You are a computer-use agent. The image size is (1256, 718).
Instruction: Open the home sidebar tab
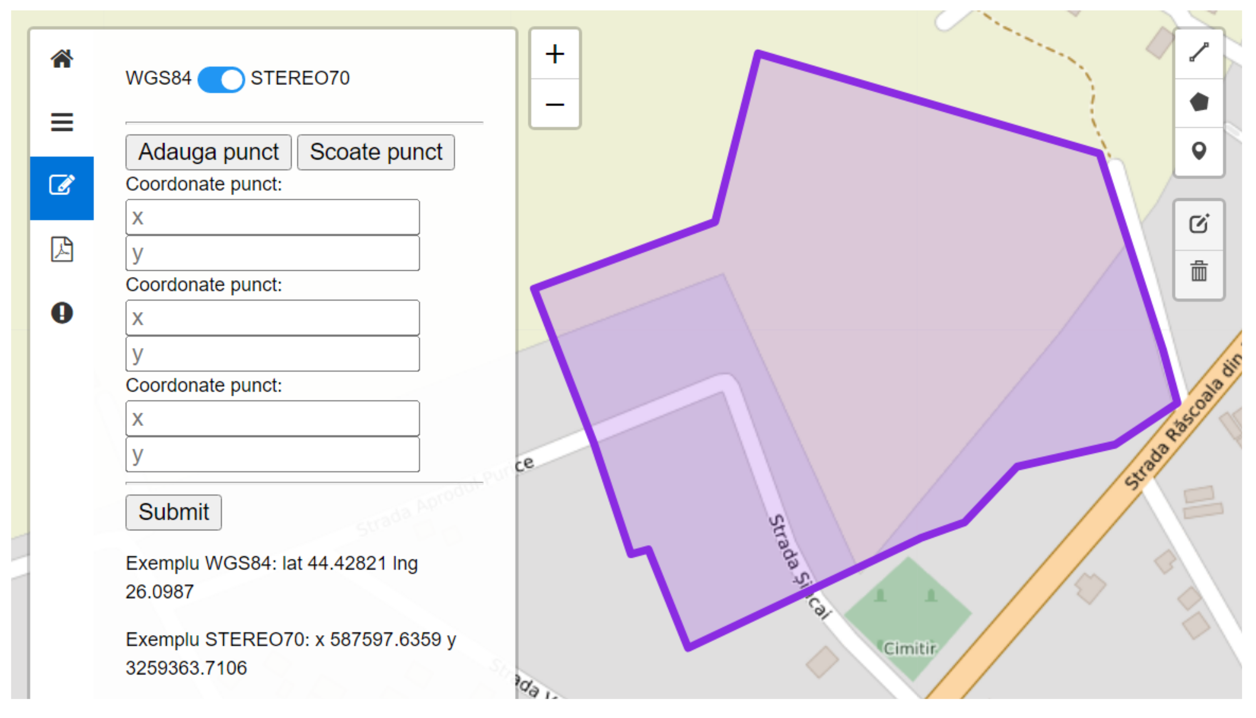point(62,59)
